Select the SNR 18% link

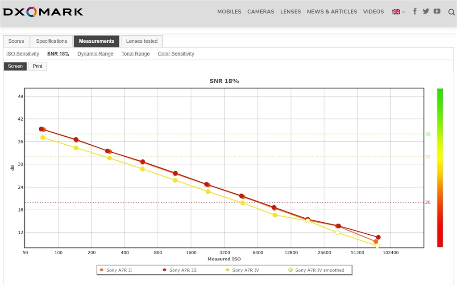tap(58, 54)
